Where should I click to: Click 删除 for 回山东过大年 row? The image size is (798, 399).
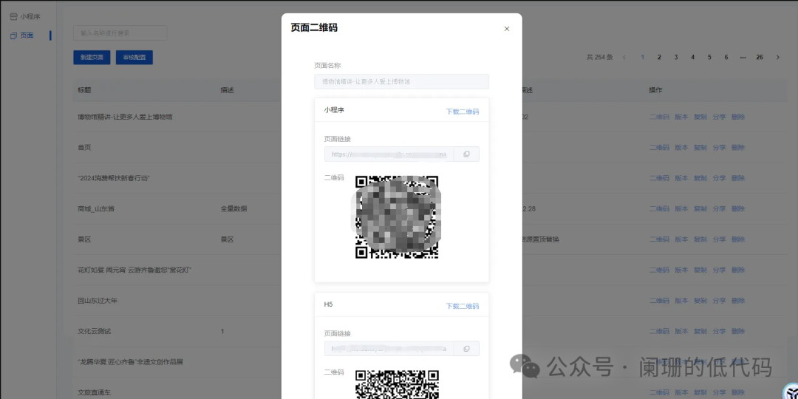pyautogui.click(x=738, y=301)
